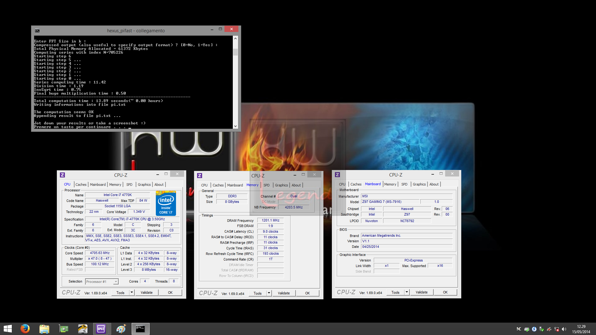Click the memory Size value 8 GBytes

[x=232, y=202]
